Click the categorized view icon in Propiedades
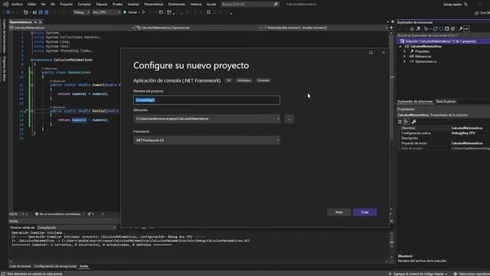The width and height of the screenshot is (490, 276). click(x=400, y=122)
